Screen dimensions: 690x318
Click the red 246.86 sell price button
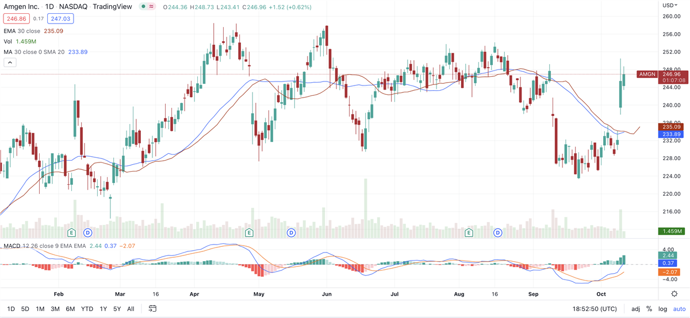(x=14, y=19)
